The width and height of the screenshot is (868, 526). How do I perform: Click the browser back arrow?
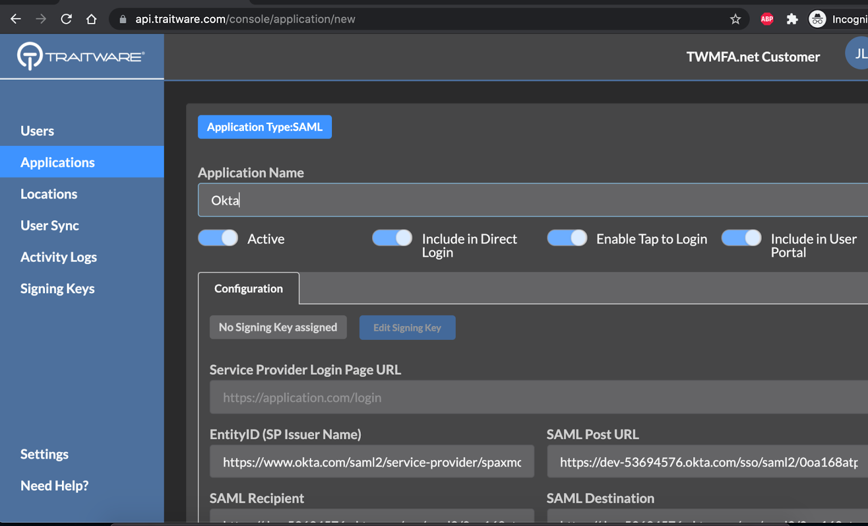click(x=16, y=19)
